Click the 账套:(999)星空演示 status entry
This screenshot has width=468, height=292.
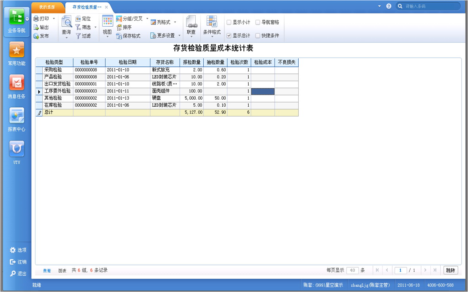[x=323, y=285]
